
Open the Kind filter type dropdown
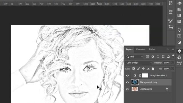134,57
